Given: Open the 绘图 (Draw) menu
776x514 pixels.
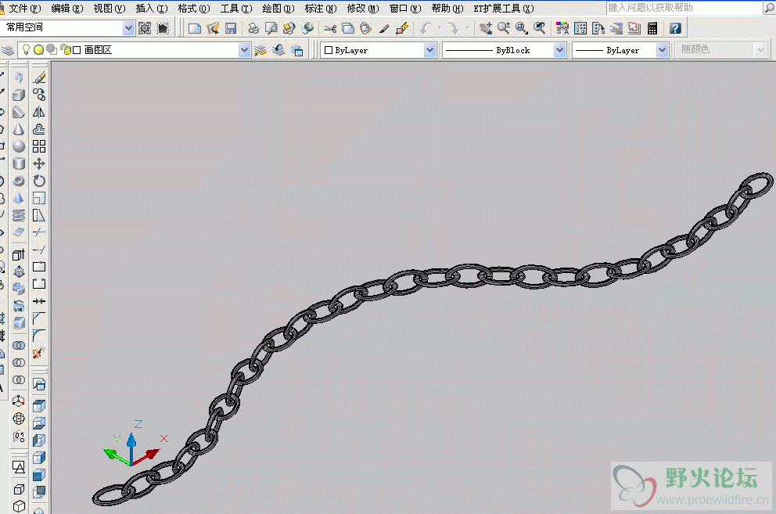Looking at the screenshot, I should tap(278, 9).
